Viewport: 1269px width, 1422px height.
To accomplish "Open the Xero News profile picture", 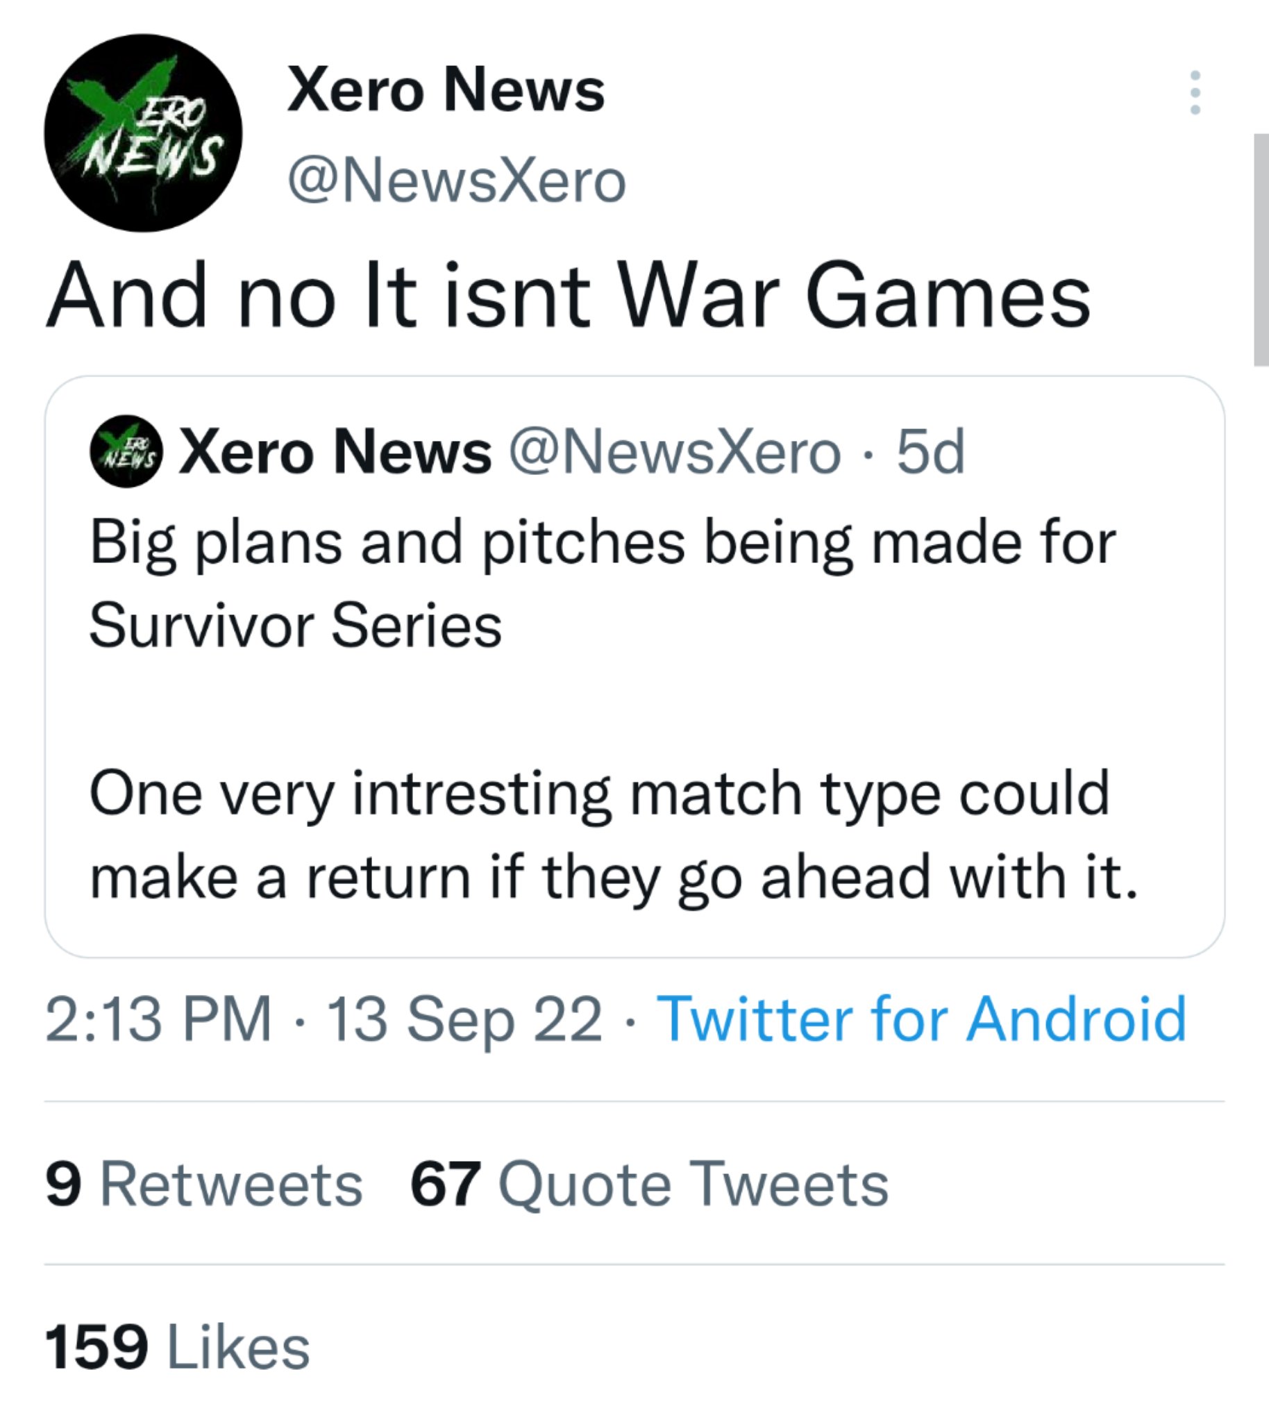I will tap(143, 133).
